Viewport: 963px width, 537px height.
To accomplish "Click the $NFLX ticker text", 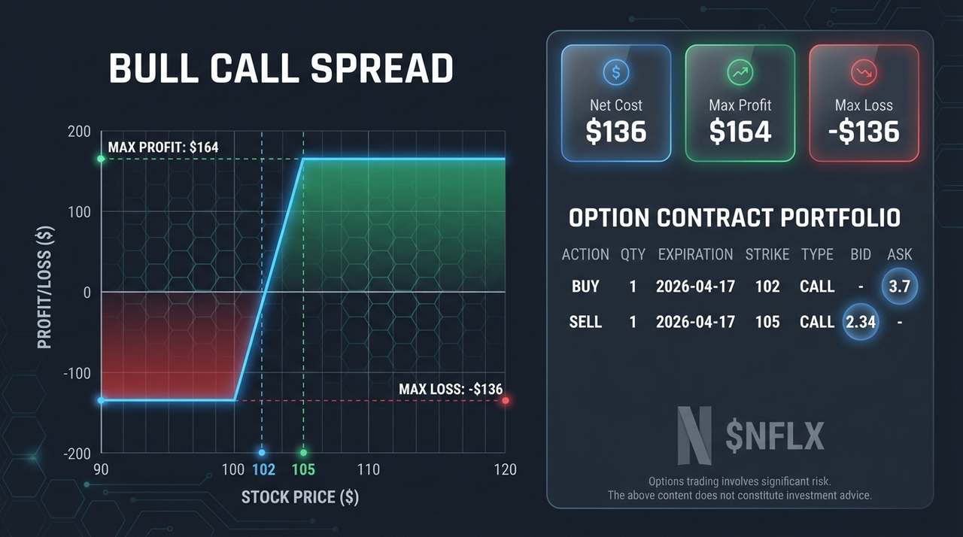I will pos(775,436).
